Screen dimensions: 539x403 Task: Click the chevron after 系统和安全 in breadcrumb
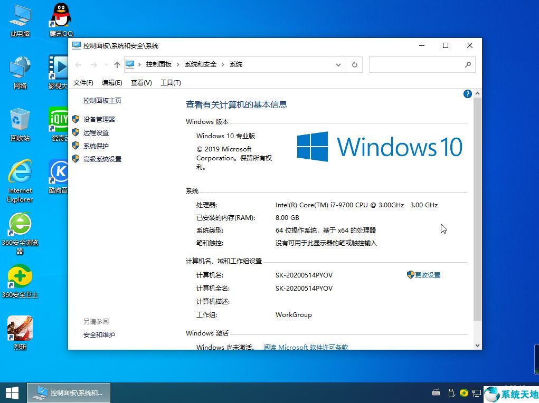tap(223, 64)
